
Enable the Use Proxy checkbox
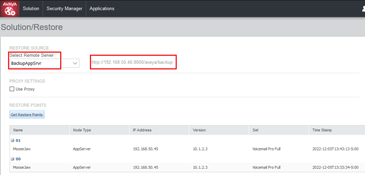coord(12,89)
